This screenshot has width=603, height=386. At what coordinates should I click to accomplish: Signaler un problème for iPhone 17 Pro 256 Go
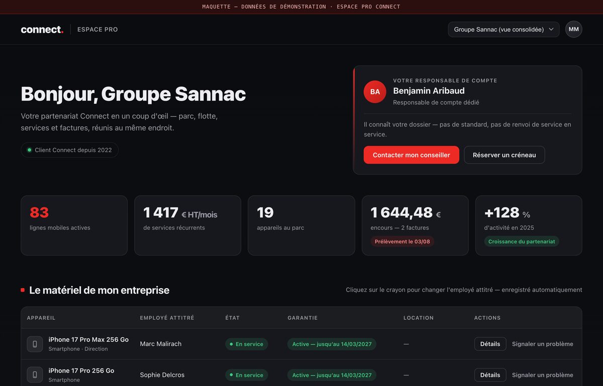coord(542,375)
